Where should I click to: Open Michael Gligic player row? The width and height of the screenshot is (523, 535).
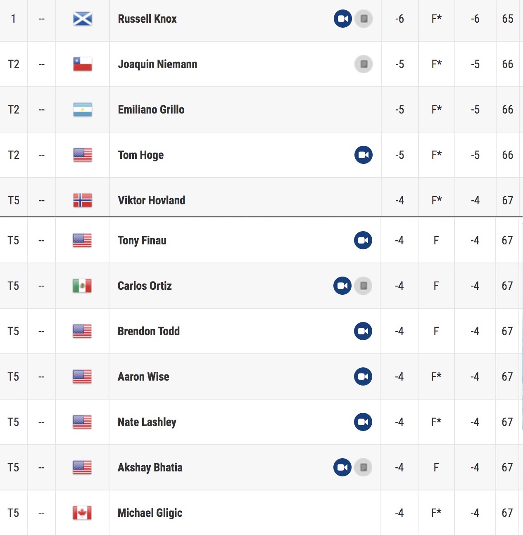point(261,513)
